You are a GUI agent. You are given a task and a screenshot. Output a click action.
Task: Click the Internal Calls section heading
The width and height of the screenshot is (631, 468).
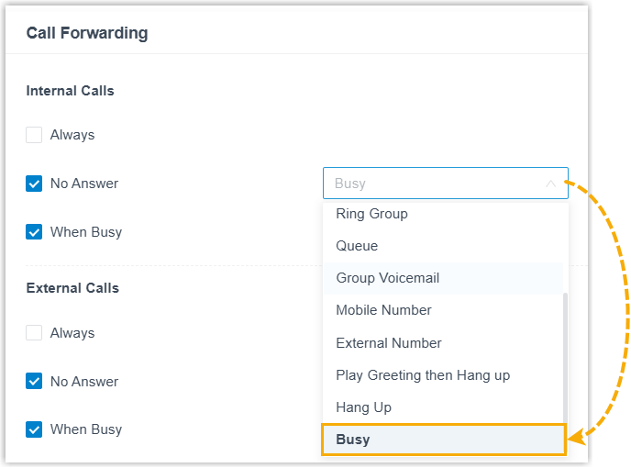click(70, 91)
